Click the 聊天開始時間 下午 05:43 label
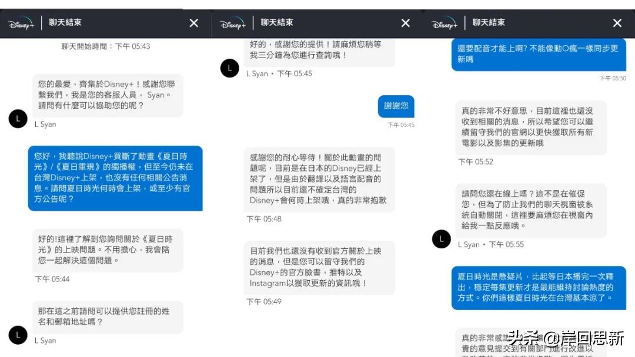Viewport: 635px width, 357px height. click(x=106, y=46)
